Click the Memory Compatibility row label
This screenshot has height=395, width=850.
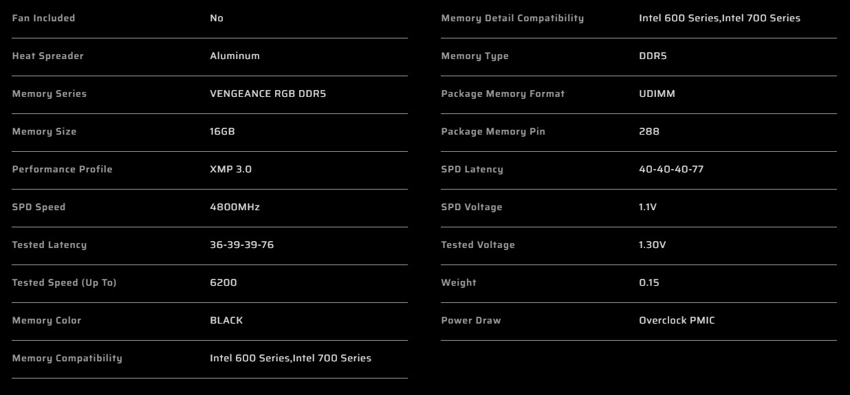pyautogui.click(x=67, y=358)
